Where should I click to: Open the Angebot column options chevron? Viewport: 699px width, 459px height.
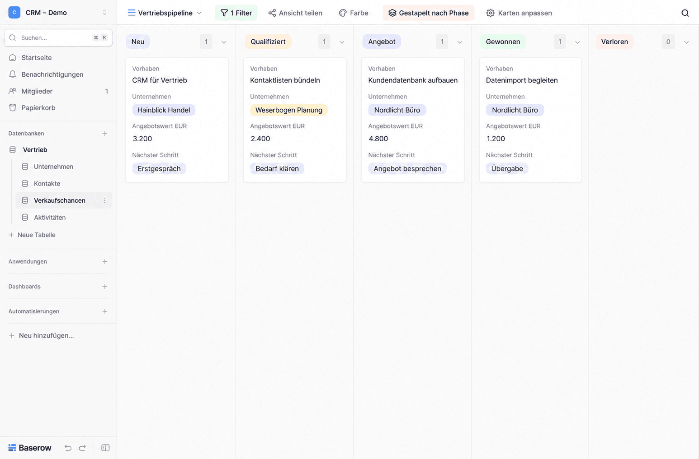coord(460,42)
